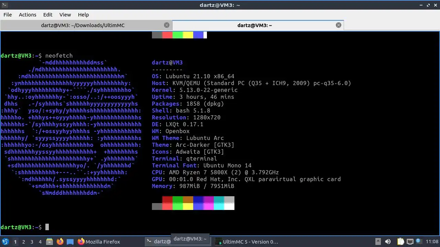Open the Actions menu
440x247 pixels.
click(x=27, y=15)
